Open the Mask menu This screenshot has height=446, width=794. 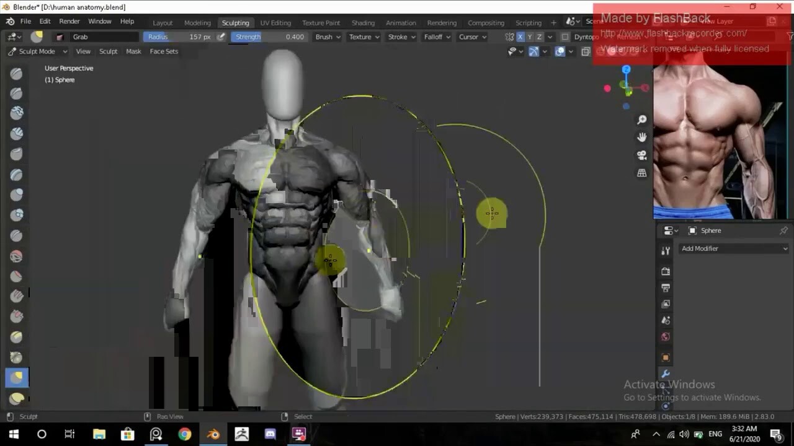coord(133,51)
